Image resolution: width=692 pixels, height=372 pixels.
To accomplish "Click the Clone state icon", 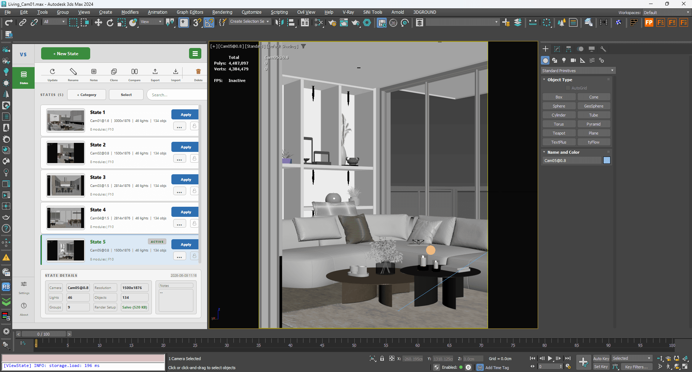I will tap(114, 74).
